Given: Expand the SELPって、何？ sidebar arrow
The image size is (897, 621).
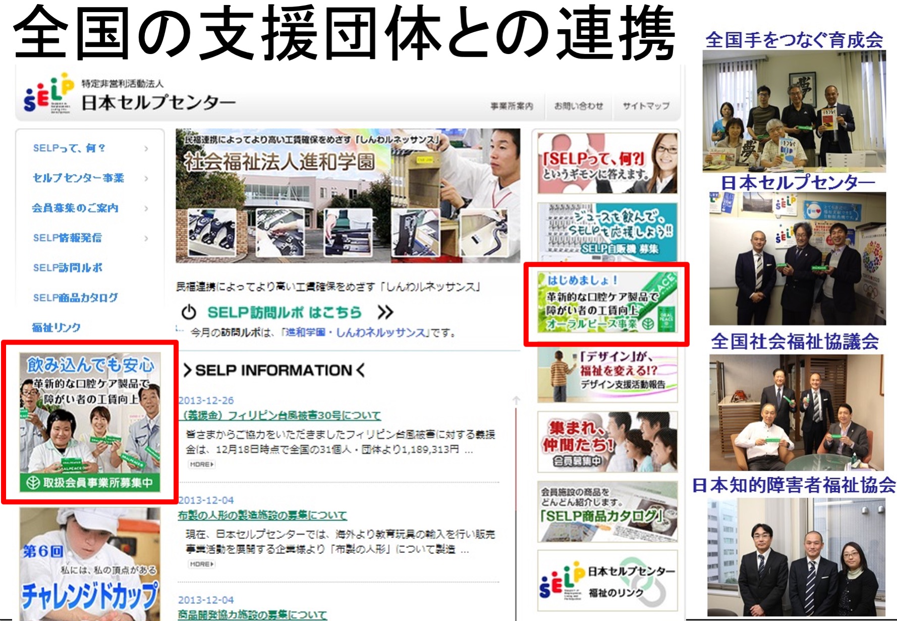Looking at the screenshot, I should coord(146,148).
